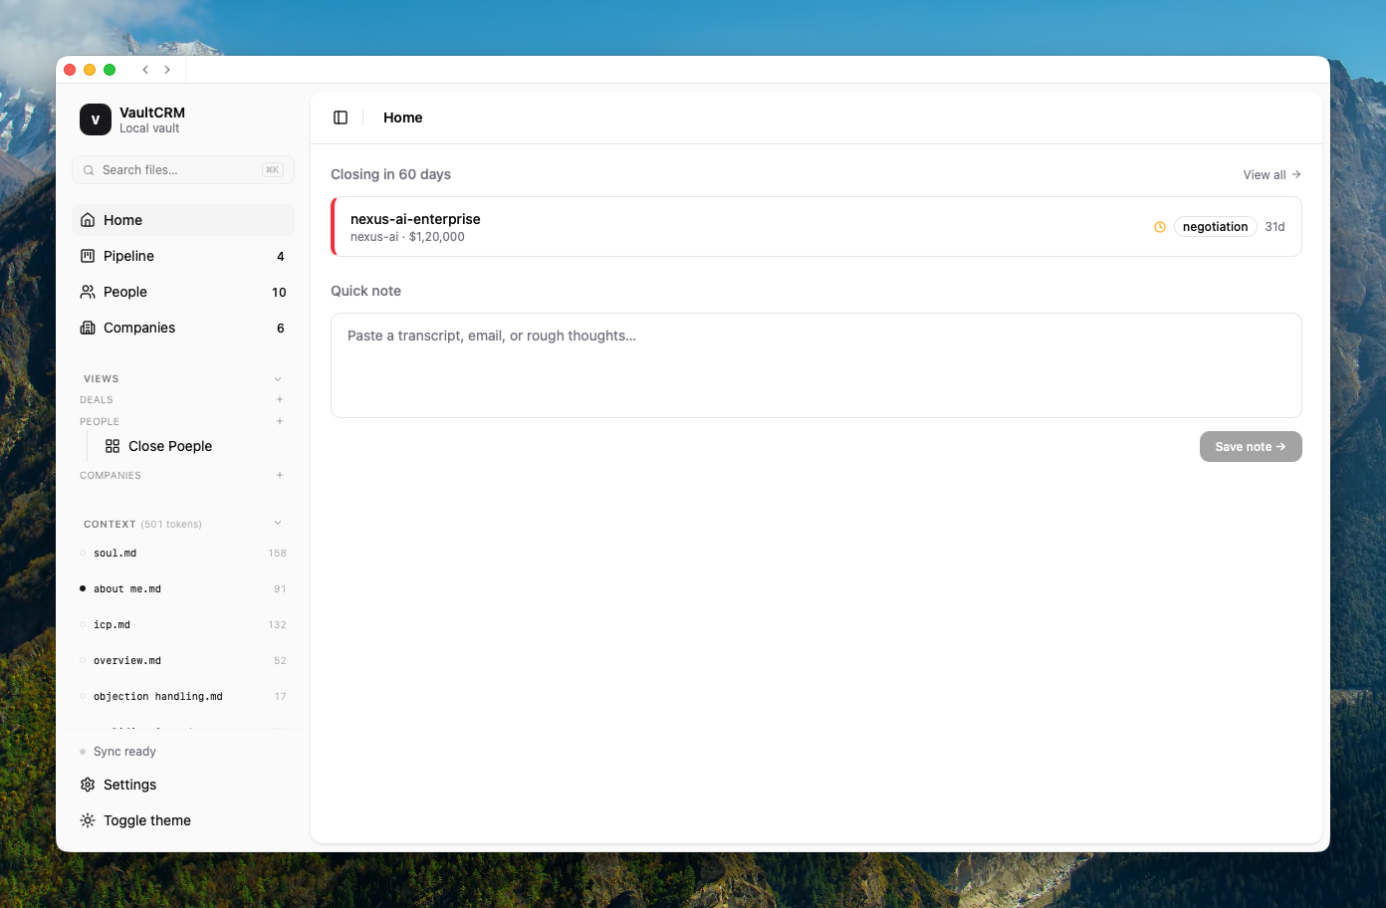Screen dimensions: 1386x908
Task: Open the Pipeline page
Action: (128, 256)
